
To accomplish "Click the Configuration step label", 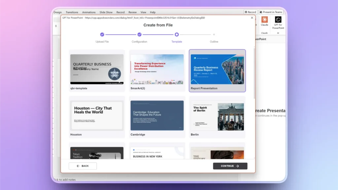I will pyautogui.click(x=140, y=42).
